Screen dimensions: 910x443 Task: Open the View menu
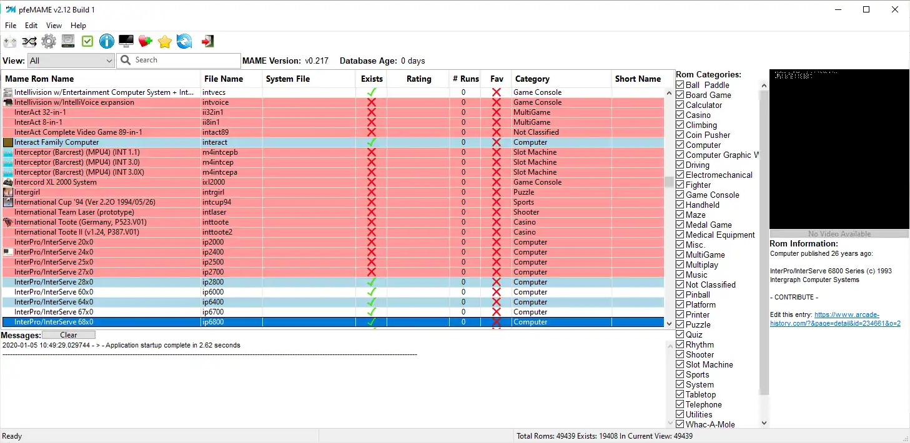(54, 26)
